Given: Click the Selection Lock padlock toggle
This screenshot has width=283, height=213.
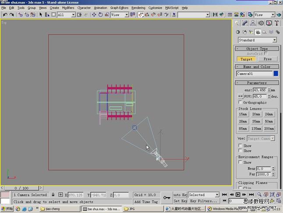Looking at the screenshot, I should [x=53, y=195].
